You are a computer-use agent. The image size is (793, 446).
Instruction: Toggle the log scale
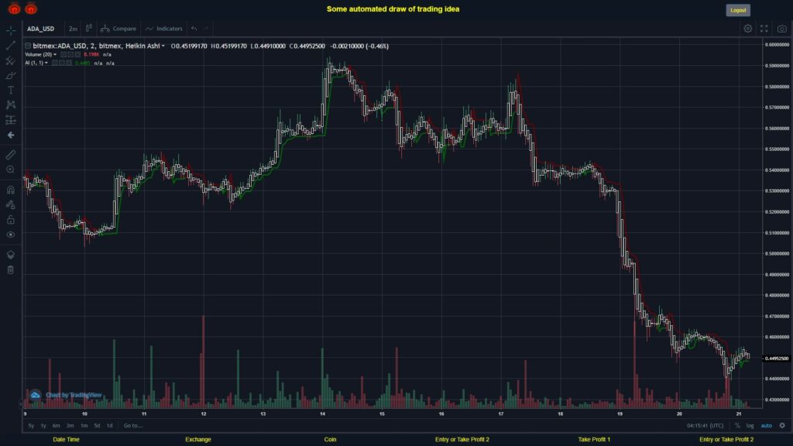[x=750, y=426]
